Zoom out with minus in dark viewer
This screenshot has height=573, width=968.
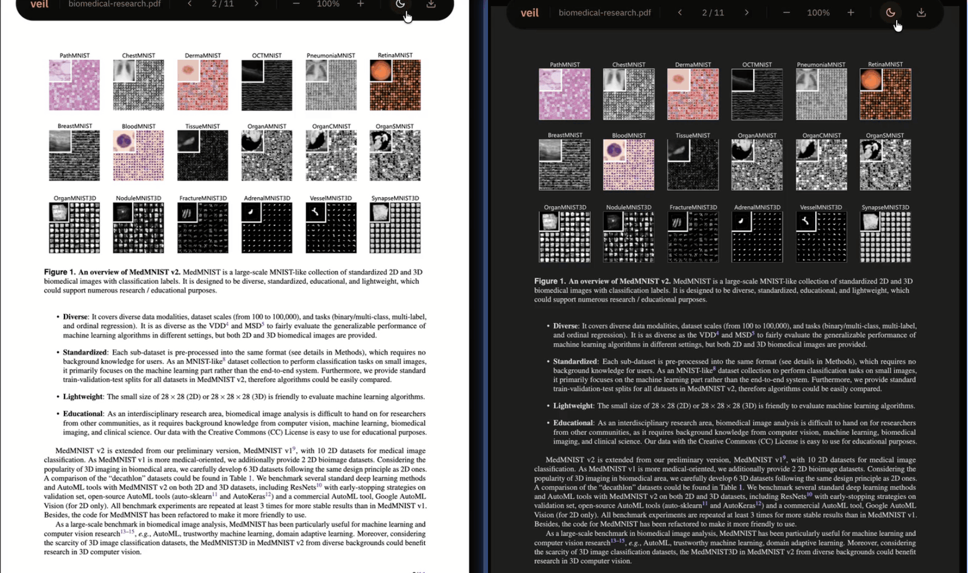[x=786, y=13]
